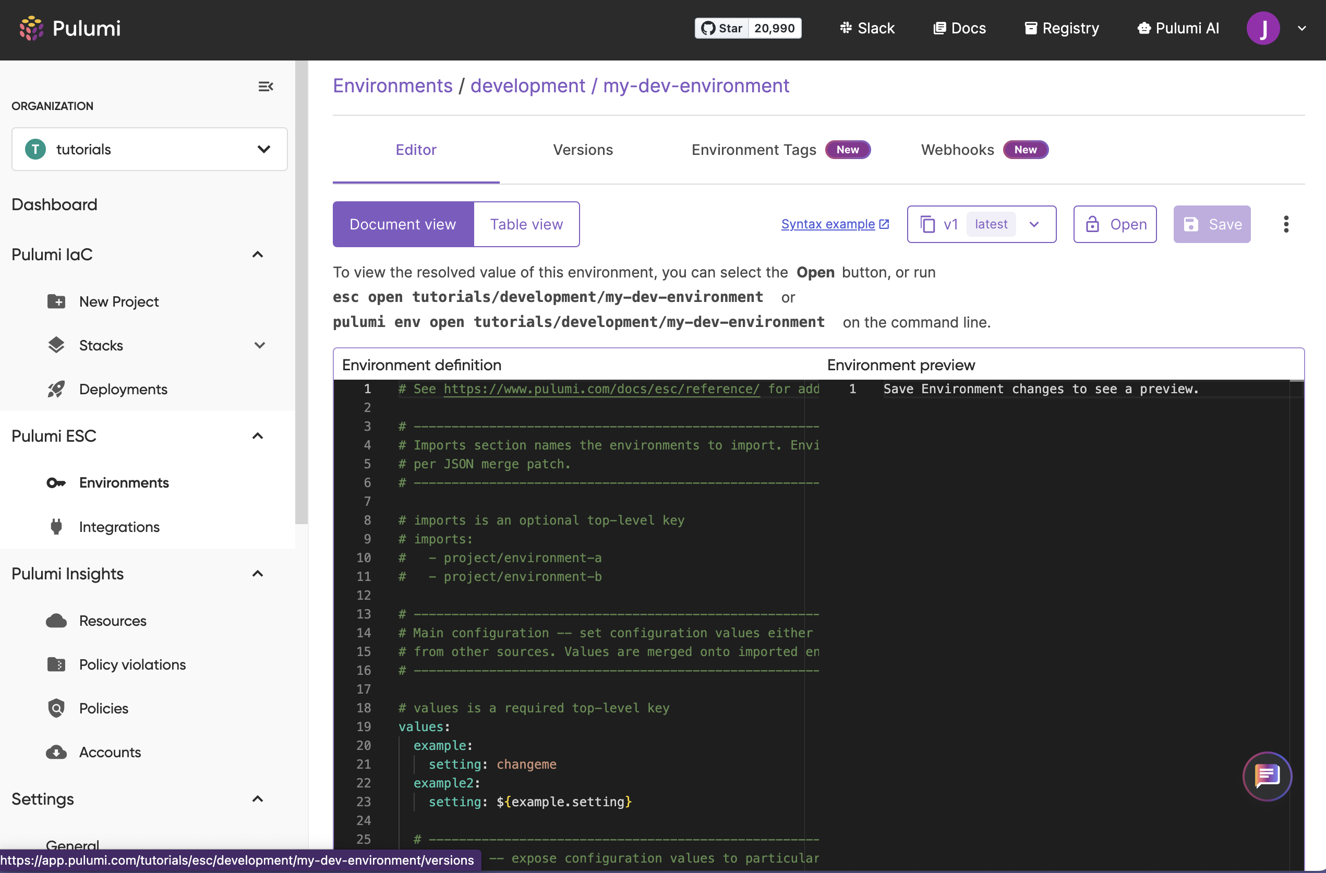Open the Registry link
The height and width of the screenshot is (873, 1326).
tap(1062, 28)
